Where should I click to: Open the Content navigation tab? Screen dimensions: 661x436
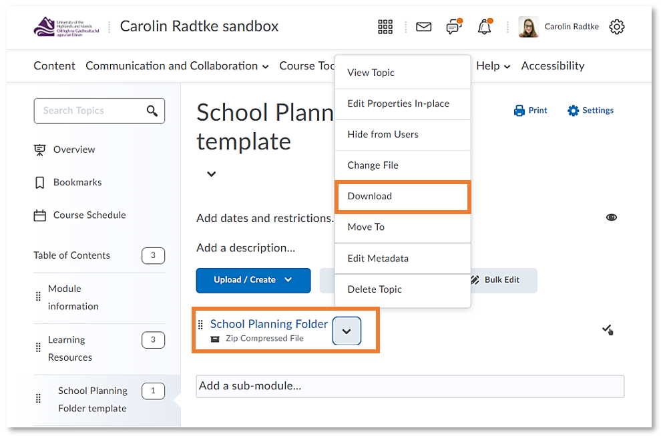pyautogui.click(x=54, y=66)
